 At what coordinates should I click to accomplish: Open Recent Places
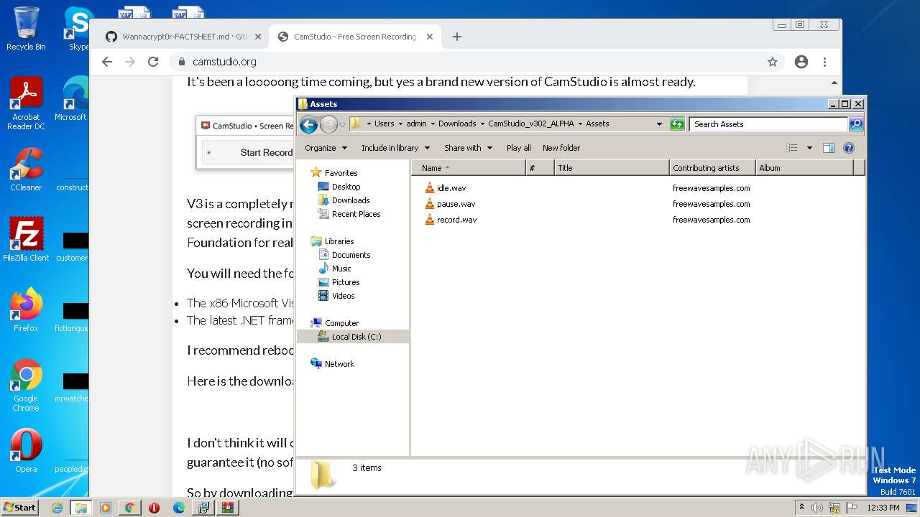click(356, 214)
